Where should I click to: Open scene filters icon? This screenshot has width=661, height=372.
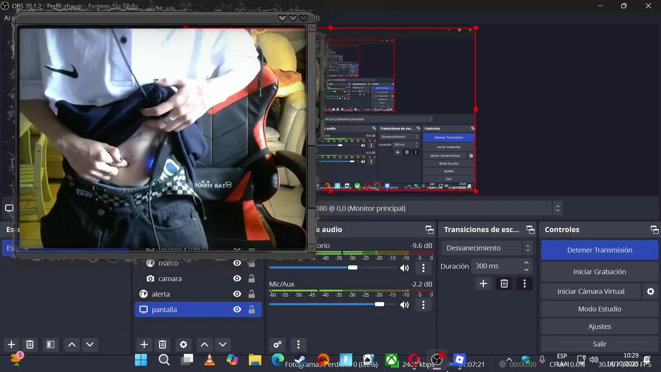point(50,345)
